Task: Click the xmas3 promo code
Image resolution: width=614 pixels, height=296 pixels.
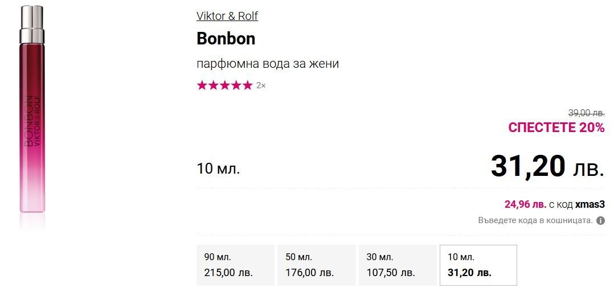Action: (x=590, y=204)
